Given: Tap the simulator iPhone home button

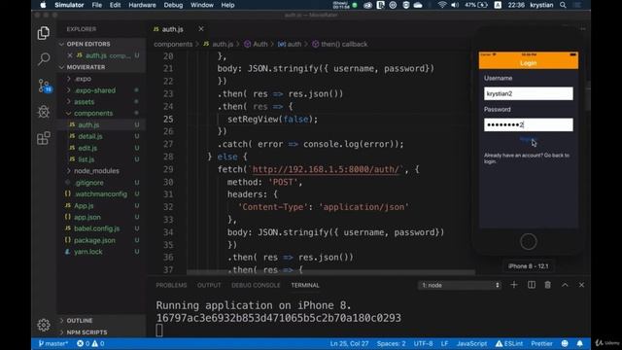Looking at the screenshot, I should 529,242.
